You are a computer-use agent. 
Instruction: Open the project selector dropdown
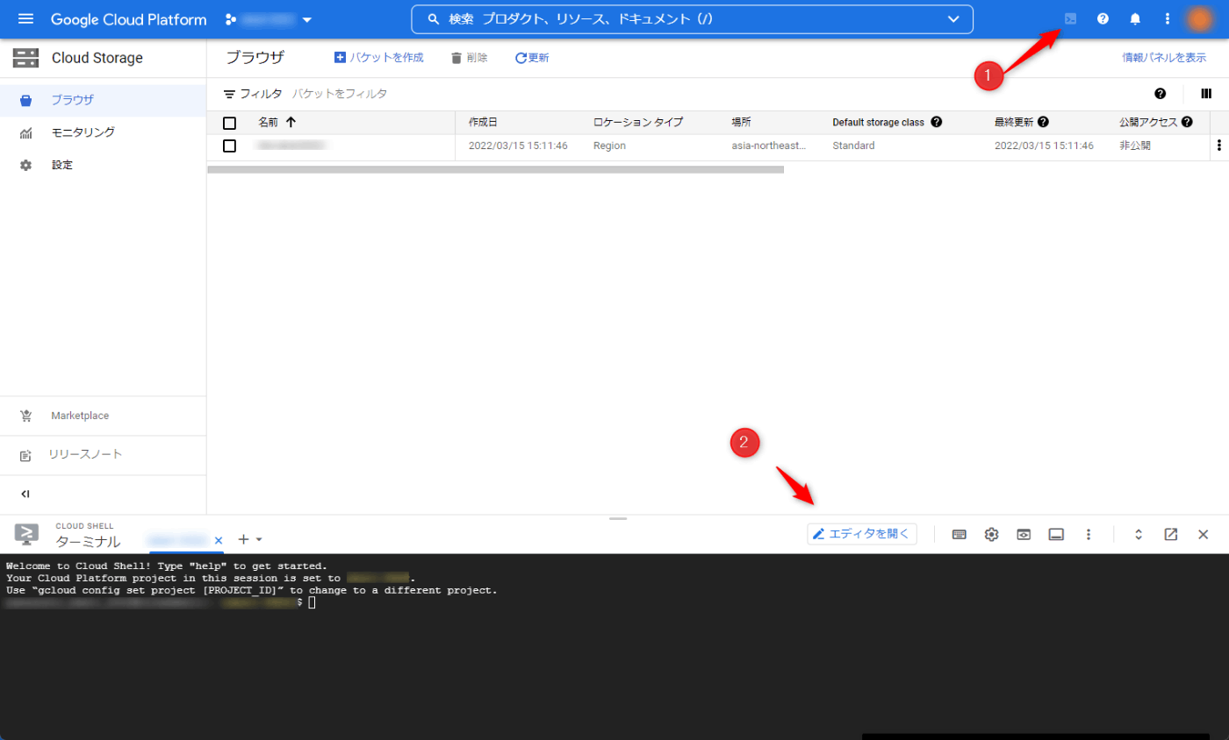point(269,19)
